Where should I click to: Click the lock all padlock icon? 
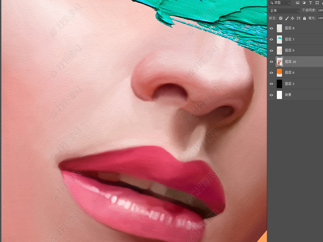pyautogui.click(x=304, y=19)
